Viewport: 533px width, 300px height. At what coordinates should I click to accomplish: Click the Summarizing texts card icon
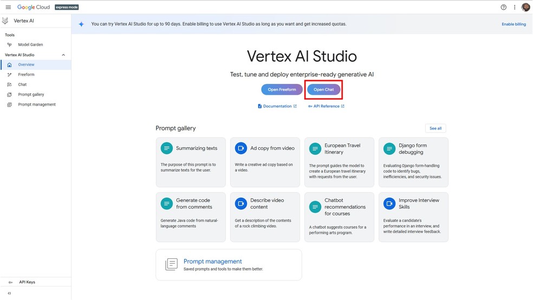click(167, 148)
